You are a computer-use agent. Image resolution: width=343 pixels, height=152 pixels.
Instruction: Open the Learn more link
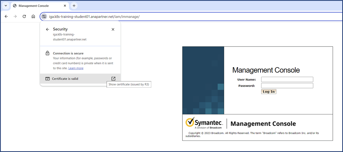pyautogui.click(x=76, y=68)
